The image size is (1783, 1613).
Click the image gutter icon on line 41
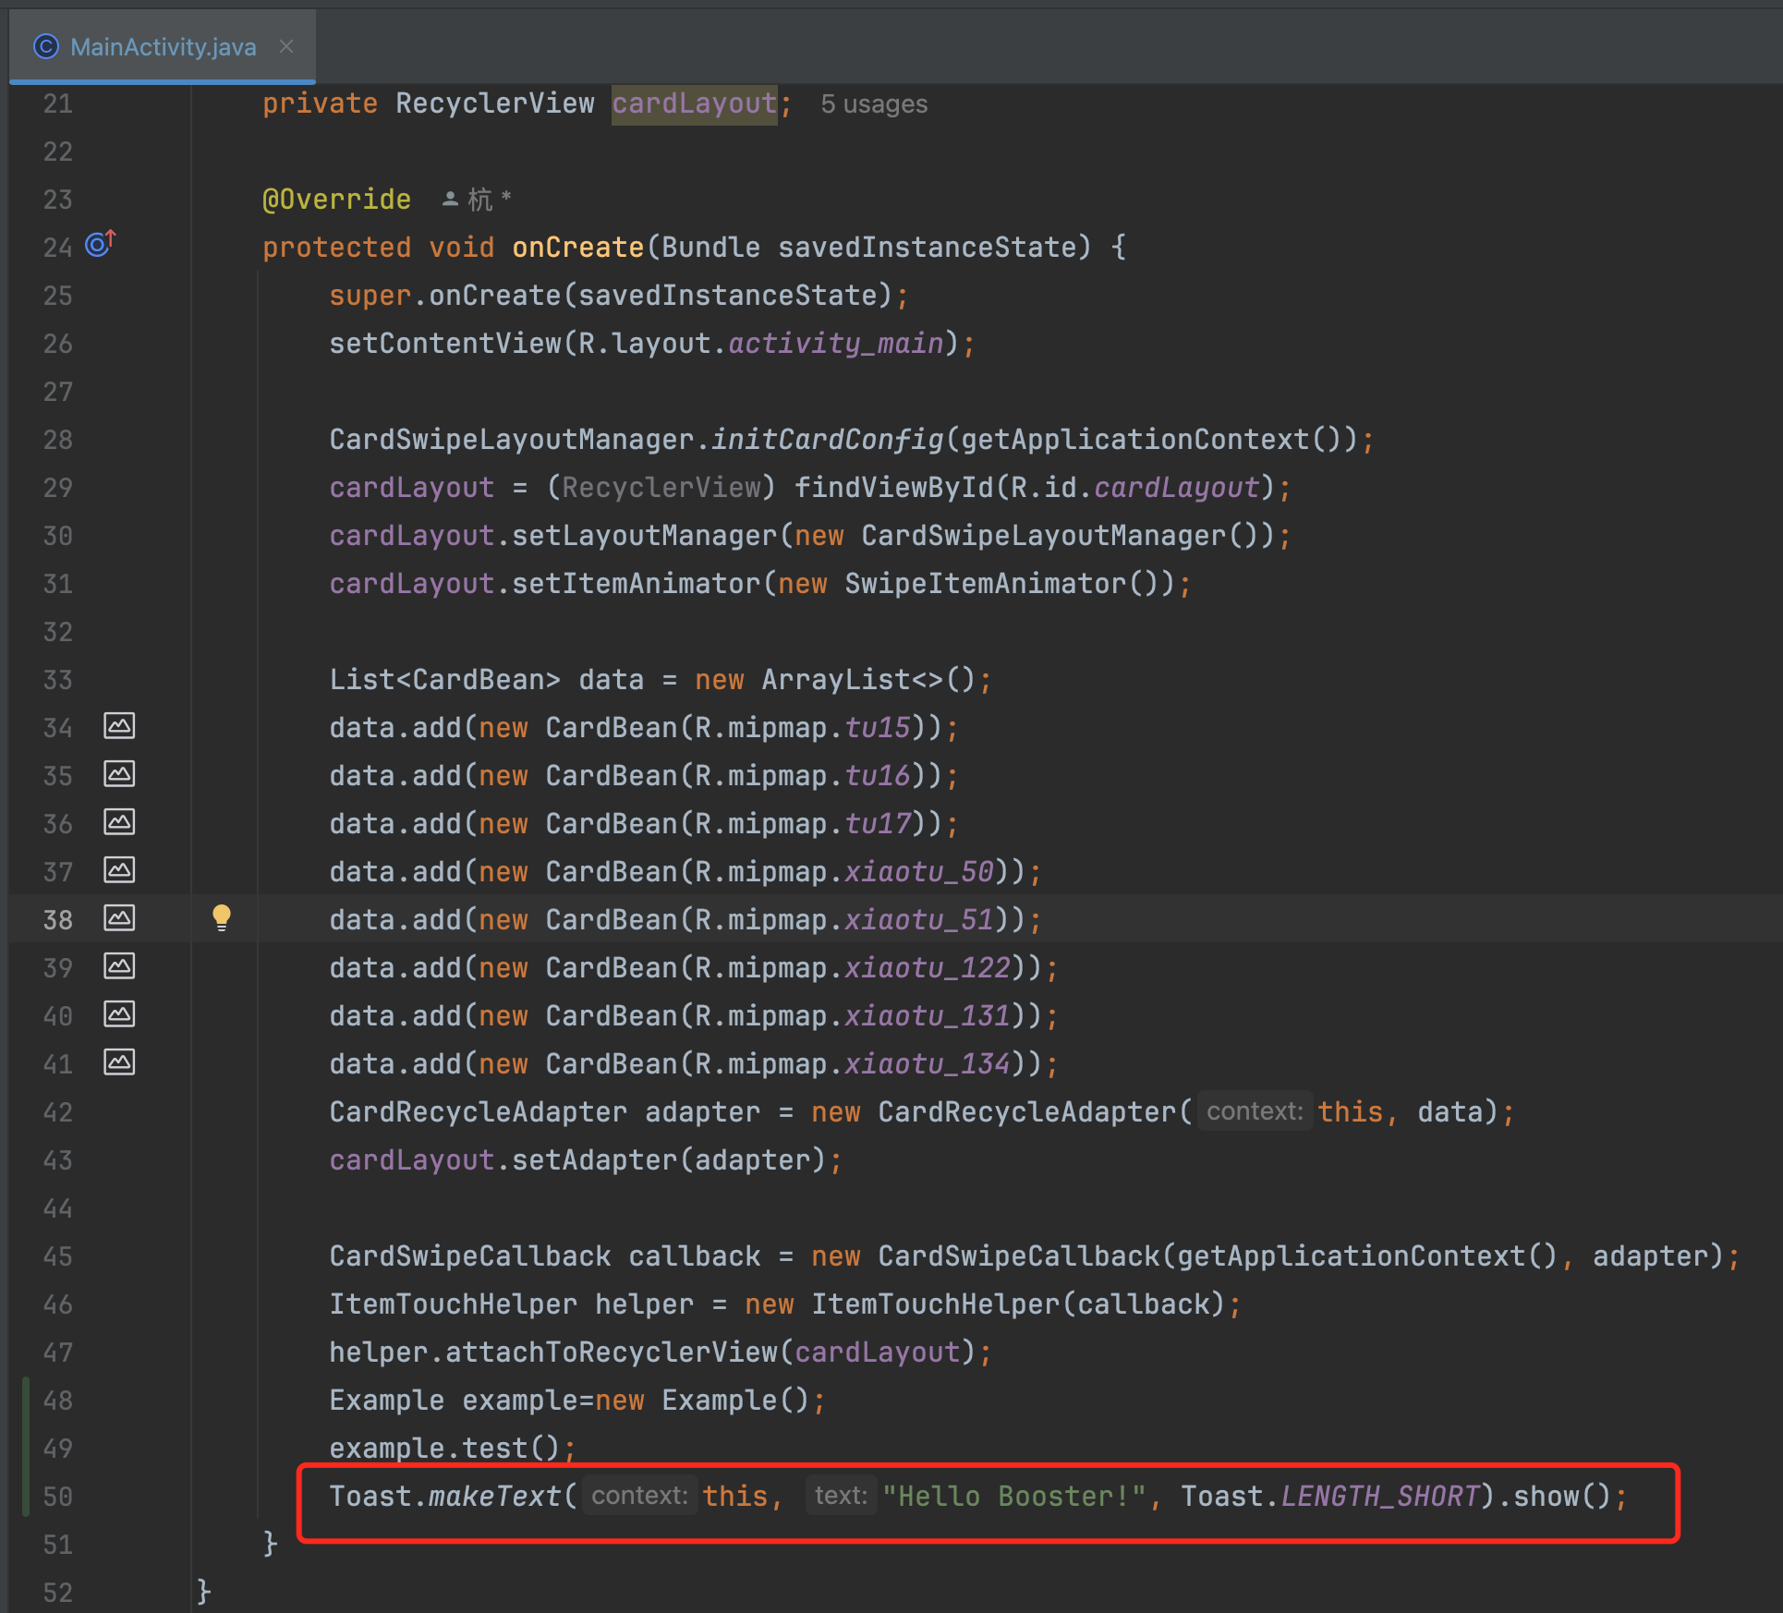click(119, 1062)
